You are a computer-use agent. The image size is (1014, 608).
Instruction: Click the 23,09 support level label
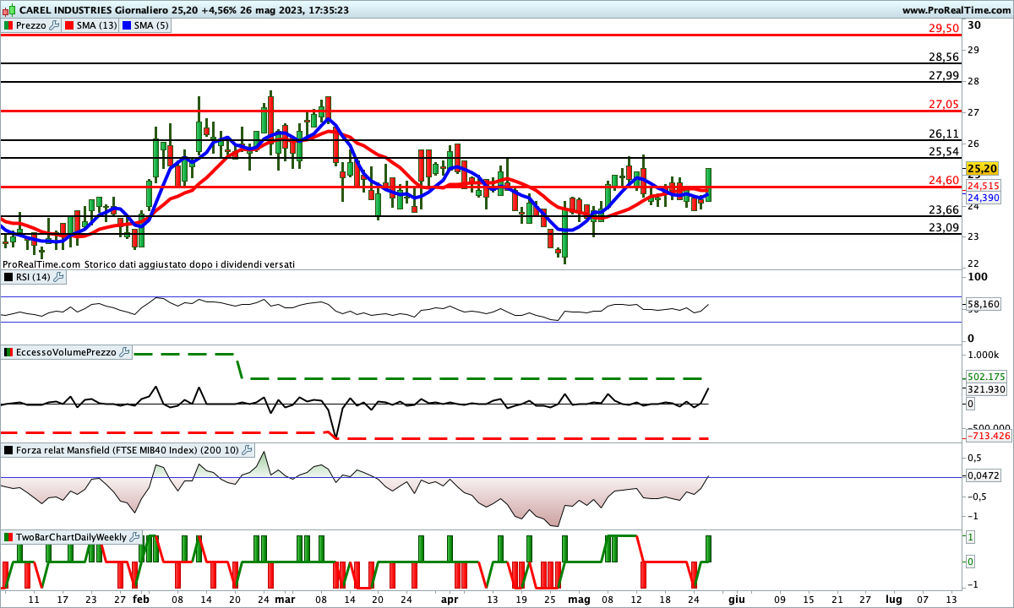(x=944, y=227)
